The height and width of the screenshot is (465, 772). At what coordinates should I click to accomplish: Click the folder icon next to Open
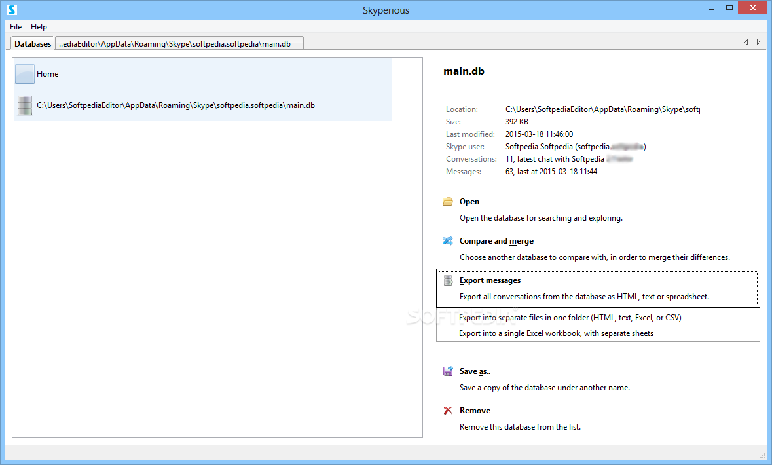447,202
